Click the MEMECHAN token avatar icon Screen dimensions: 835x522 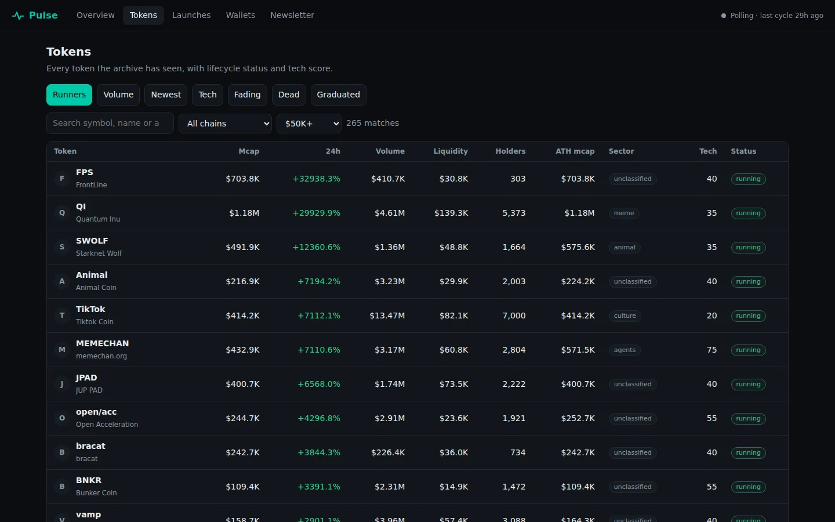62,350
